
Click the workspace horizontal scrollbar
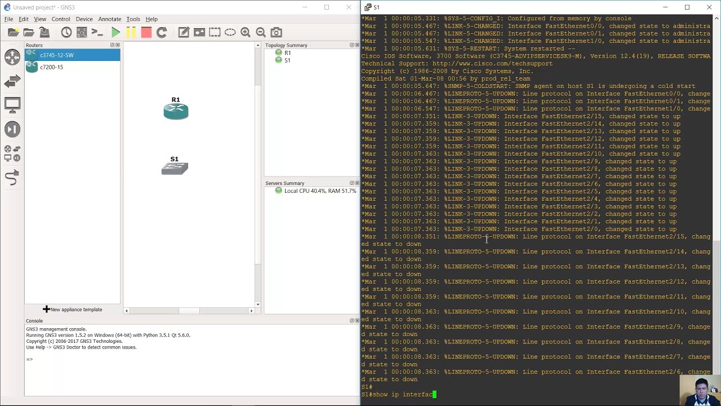click(x=189, y=311)
